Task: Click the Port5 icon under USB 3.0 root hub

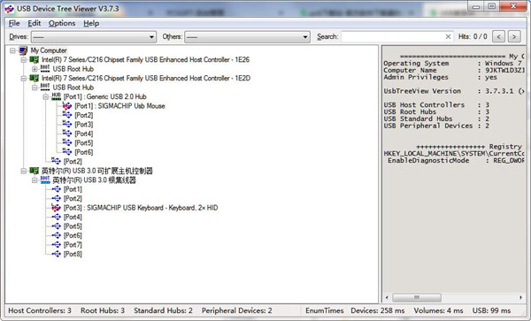Action: (x=57, y=226)
